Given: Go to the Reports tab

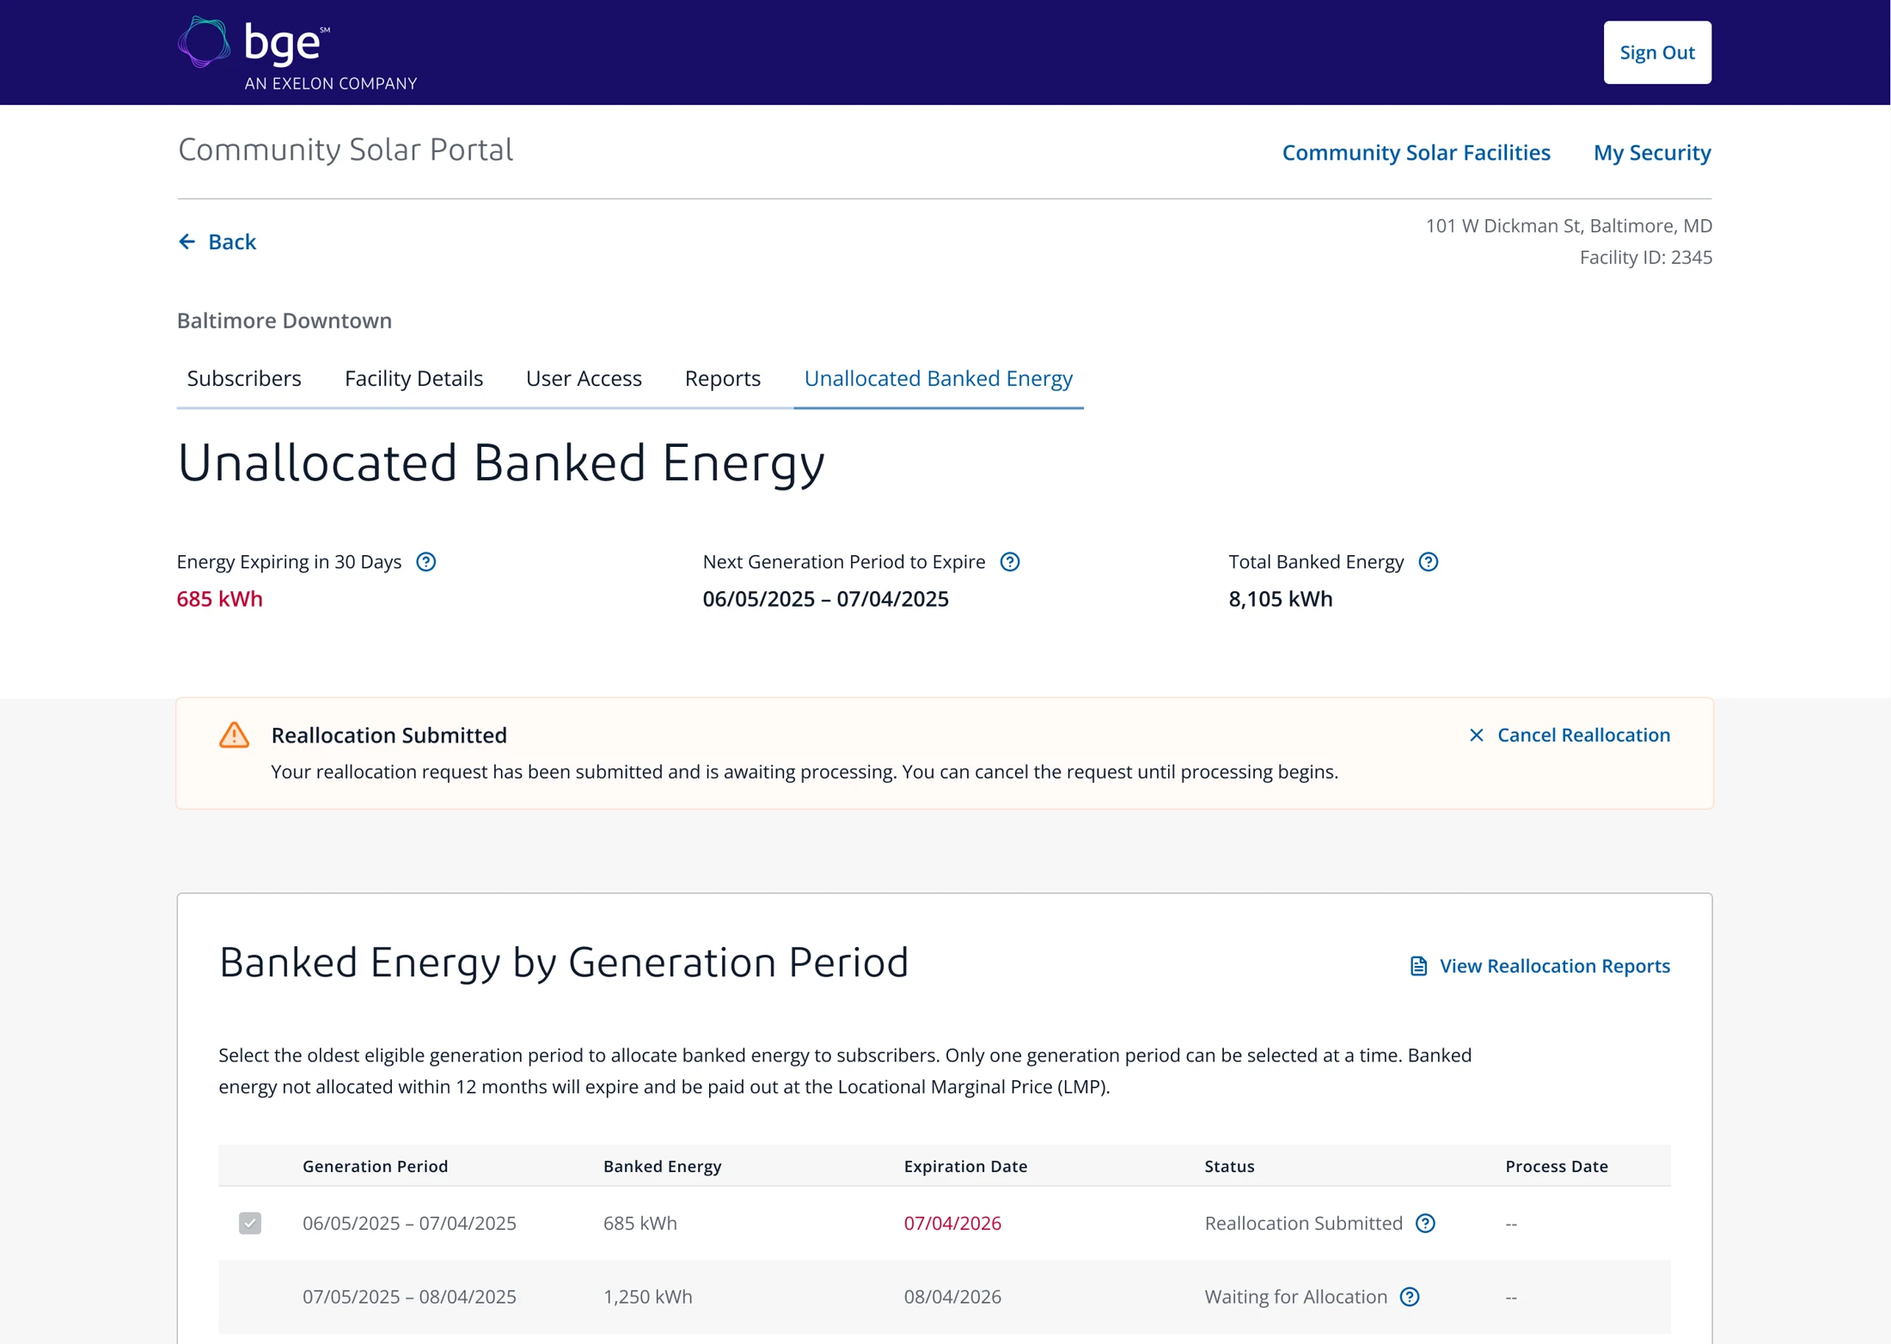Looking at the screenshot, I should (x=723, y=378).
